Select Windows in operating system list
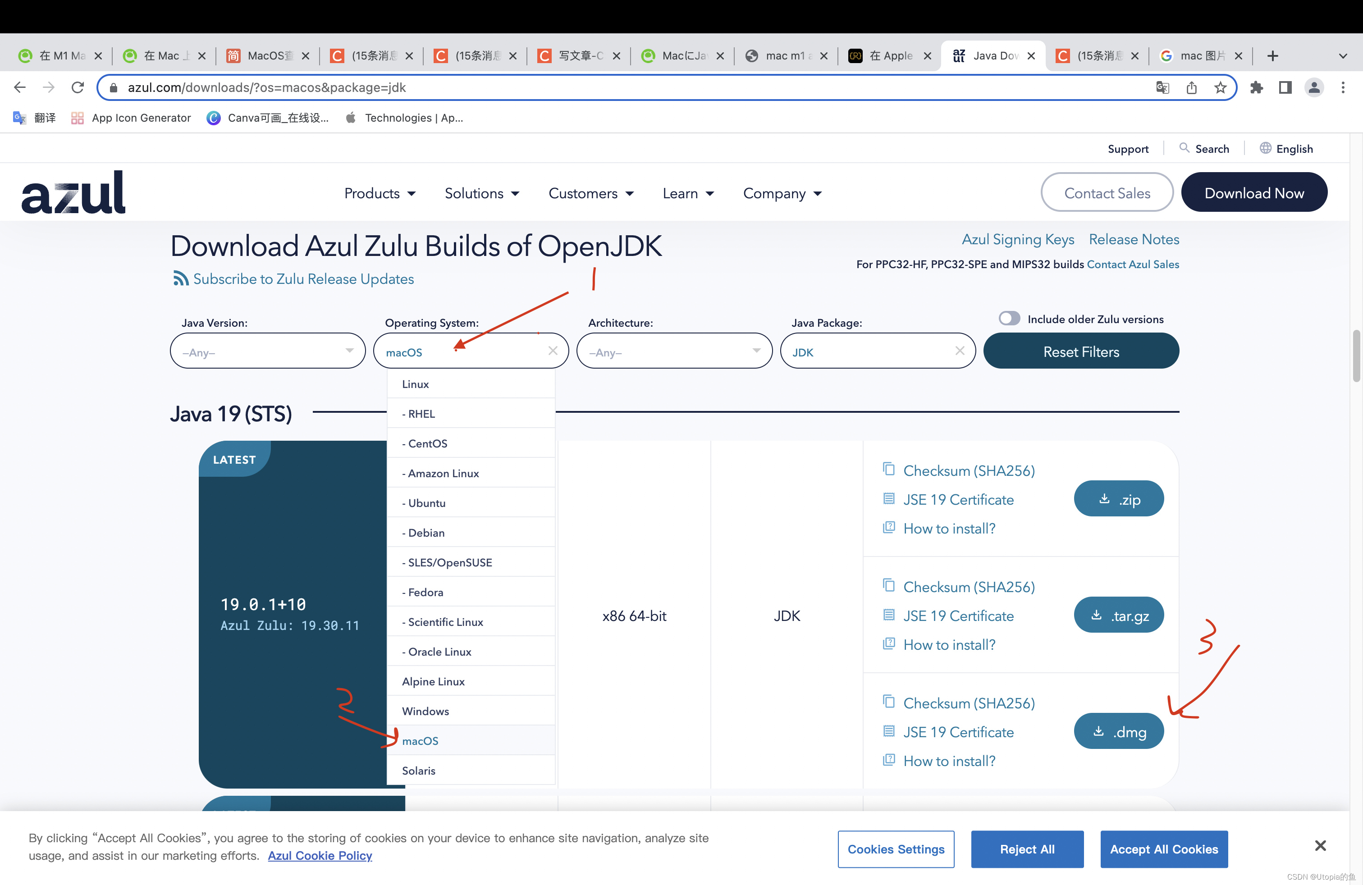The image size is (1363, 885). [425, 711]
